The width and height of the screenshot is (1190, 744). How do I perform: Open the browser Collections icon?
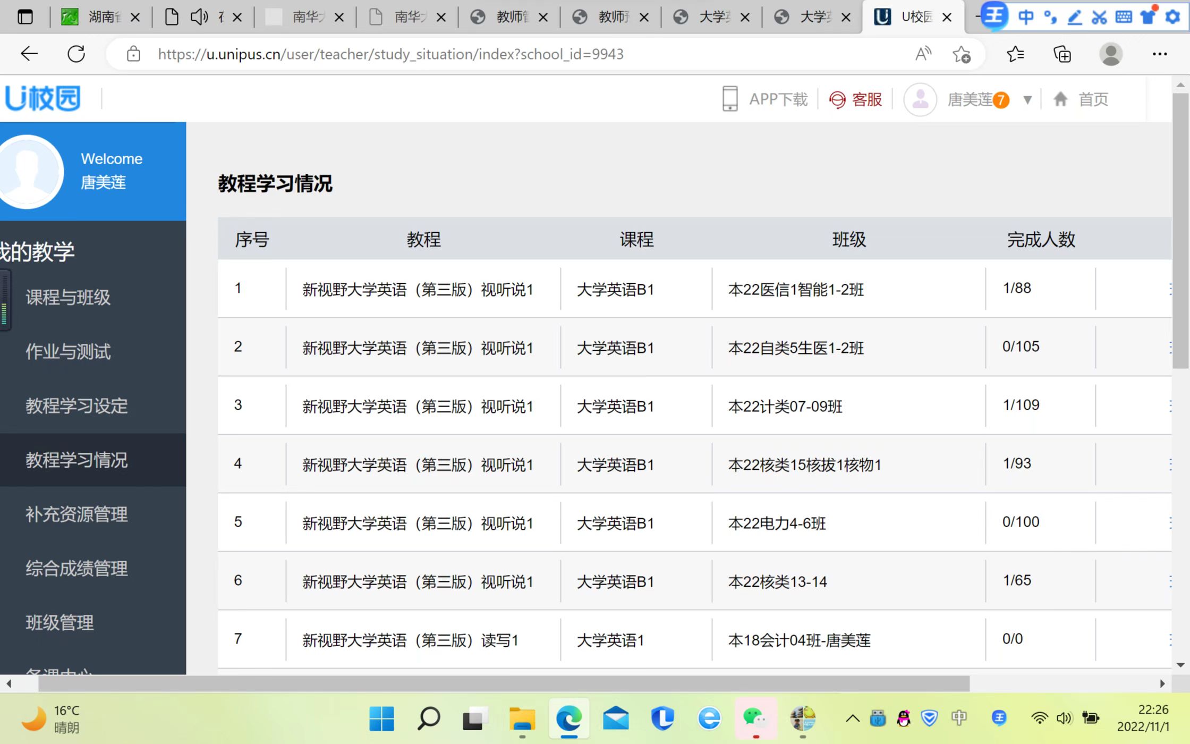point(1062,54)
